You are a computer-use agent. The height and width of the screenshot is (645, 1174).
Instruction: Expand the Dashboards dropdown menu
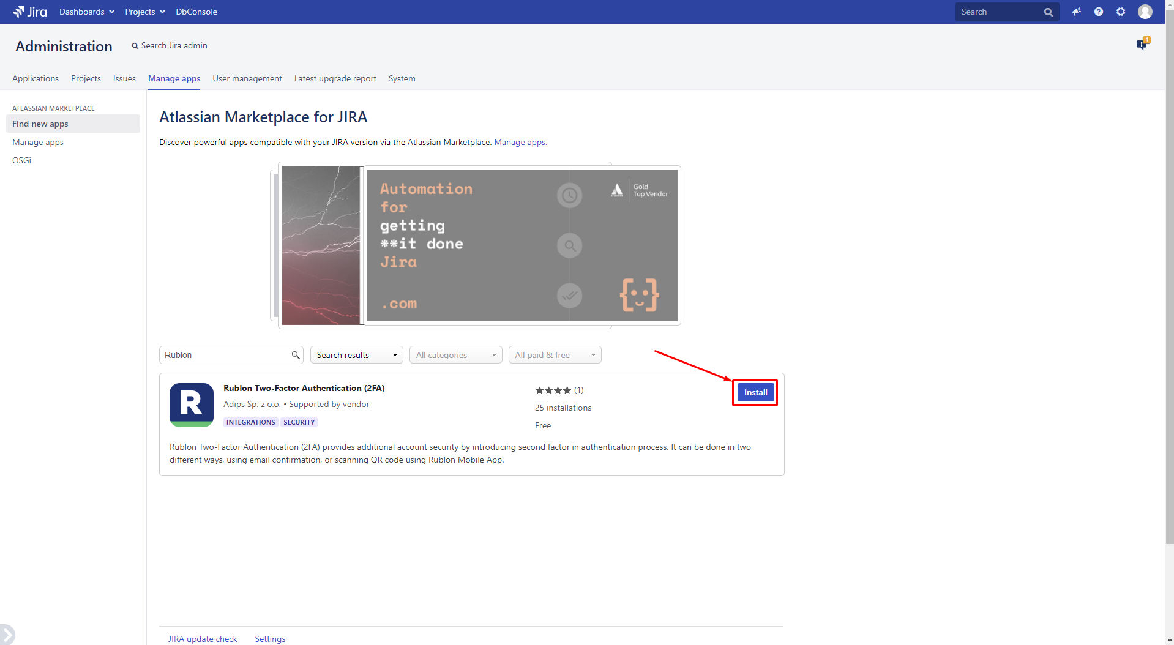click(x=86, y=12)
